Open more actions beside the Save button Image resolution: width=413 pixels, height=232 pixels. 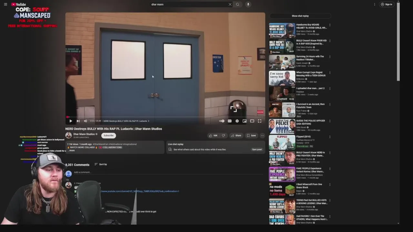262,136
